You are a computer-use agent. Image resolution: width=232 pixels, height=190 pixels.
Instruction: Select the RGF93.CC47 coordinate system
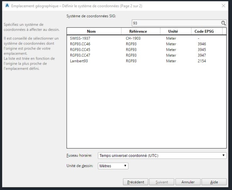(146, 55)
